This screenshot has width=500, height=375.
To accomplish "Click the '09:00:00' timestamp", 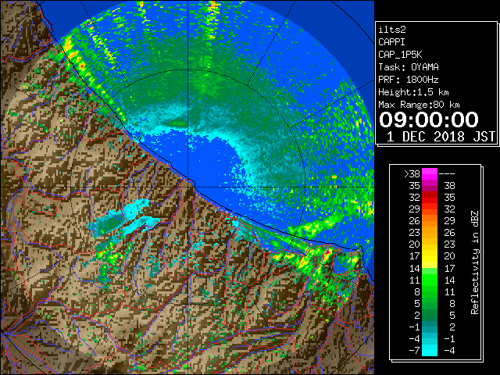I will point(429,120).
